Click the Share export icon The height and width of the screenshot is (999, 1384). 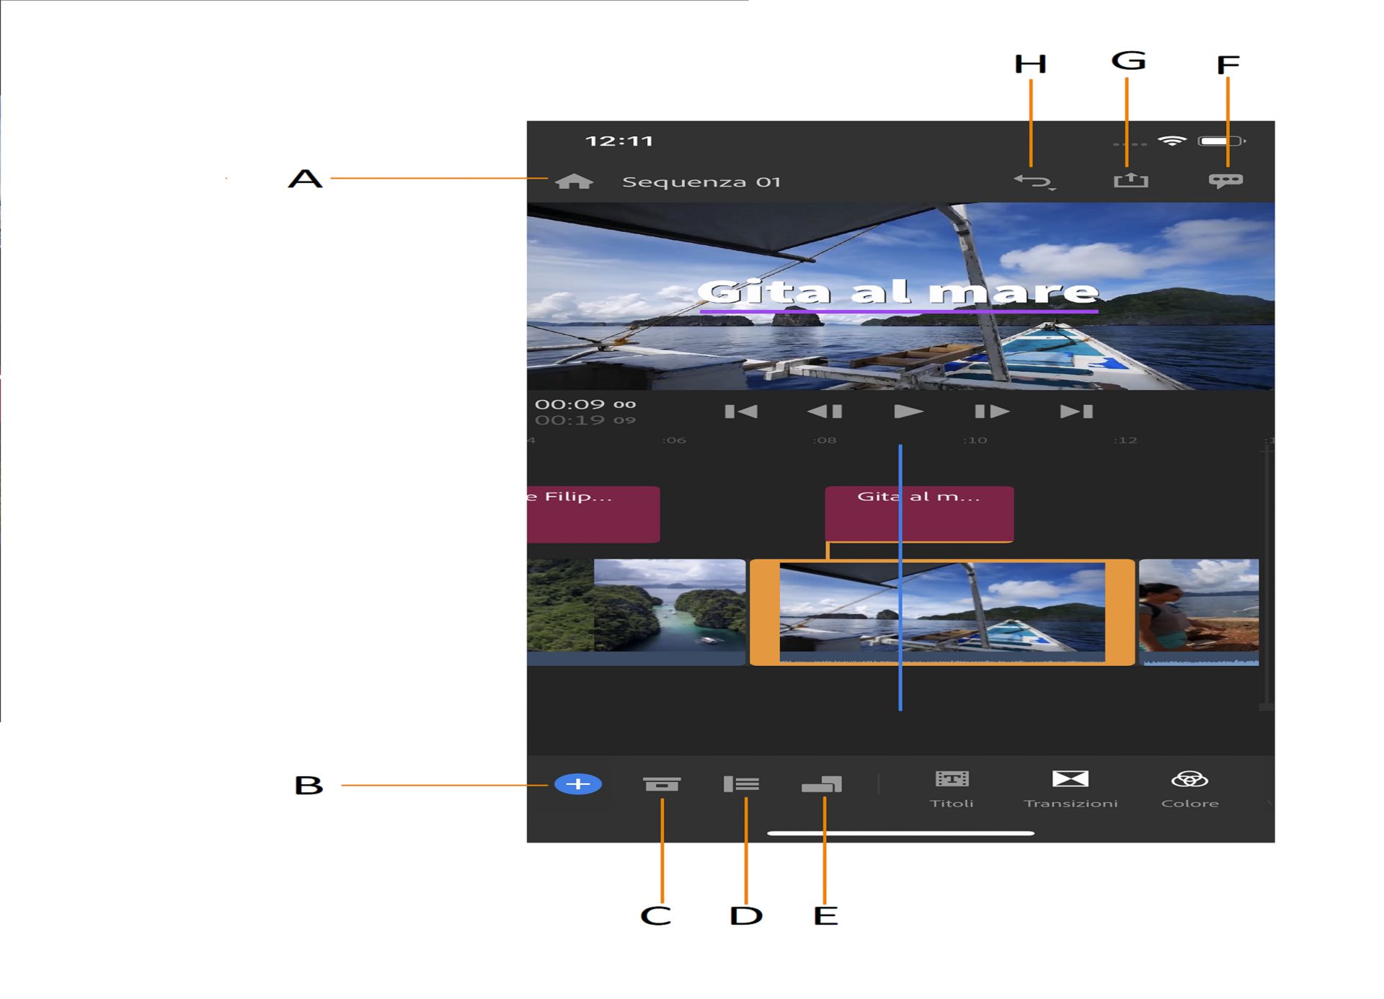click(x=1130, y=180)
